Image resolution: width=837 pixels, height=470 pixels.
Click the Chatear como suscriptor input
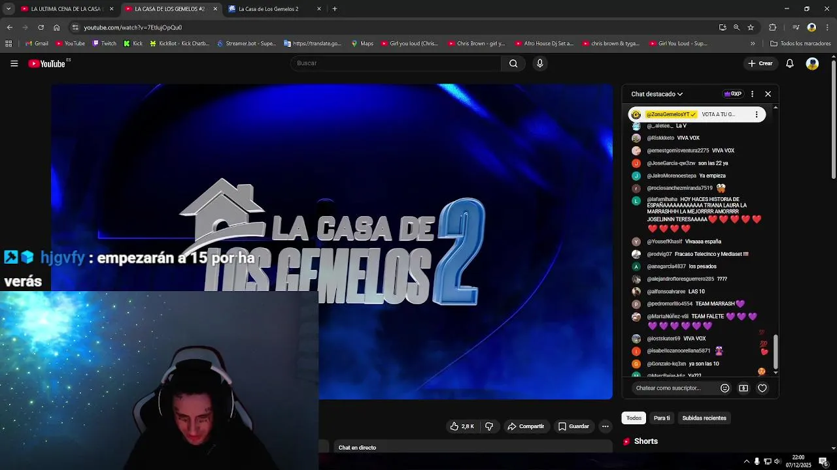point(674,388)
